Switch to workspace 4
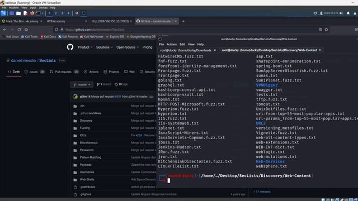This screenshot has width=358, height=201. click(x=68, y=13)
